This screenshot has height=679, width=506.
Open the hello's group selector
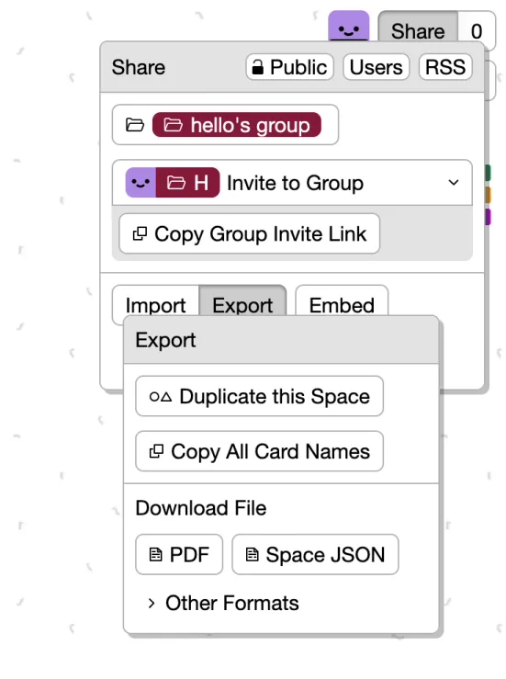click(x=225, y=125)
